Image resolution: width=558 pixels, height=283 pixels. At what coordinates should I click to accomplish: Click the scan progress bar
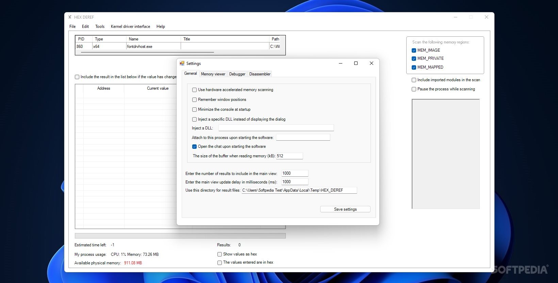[x=180, y=236]
